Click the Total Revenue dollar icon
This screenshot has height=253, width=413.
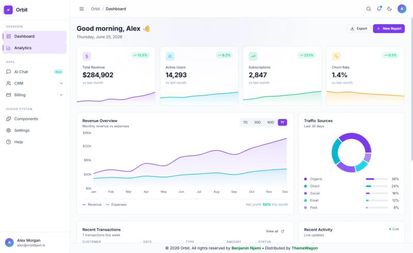tap(87, 56)
